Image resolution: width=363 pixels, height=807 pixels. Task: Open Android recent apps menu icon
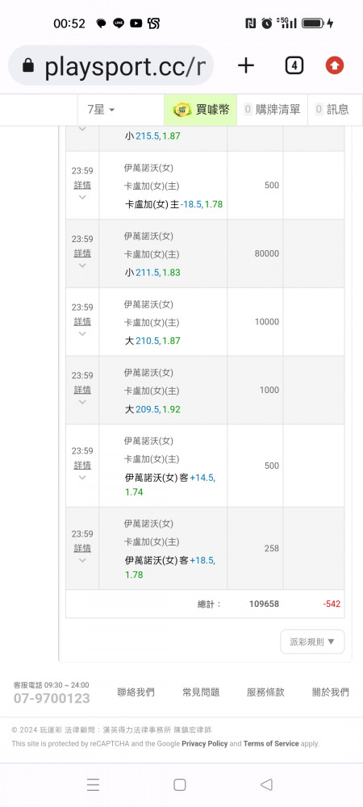[x=93, y=784]
